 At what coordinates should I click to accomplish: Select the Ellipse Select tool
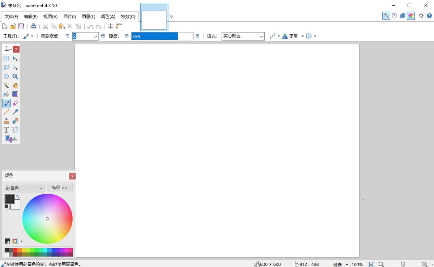pos(6,77)
